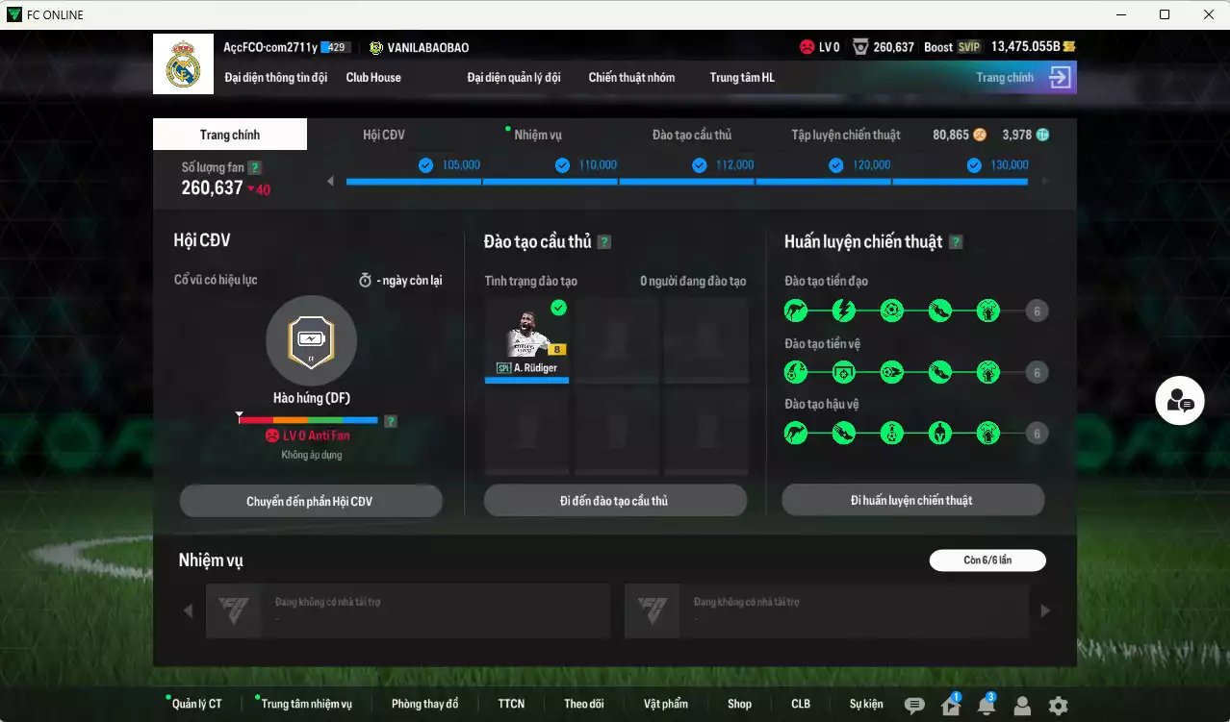Click the 130,000 milestone checkmark on the progress bar
The image size is (1230, 722).
pos(974,165)
